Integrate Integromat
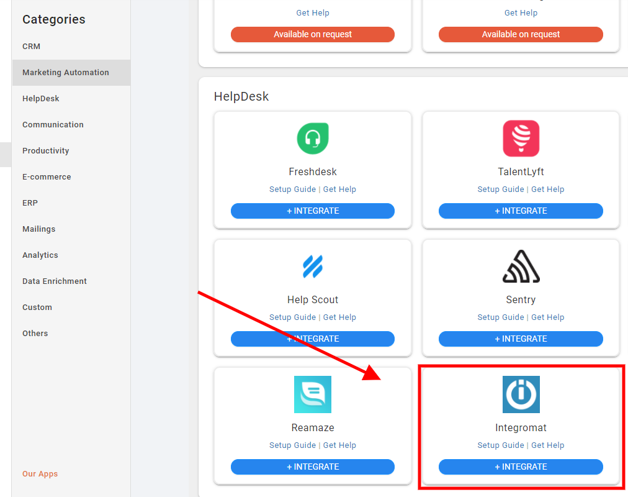This screenshot has height=497, width=628. click(x=521, y=467)
